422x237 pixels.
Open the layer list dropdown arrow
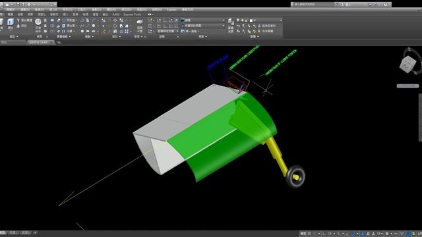click(x=281, y=20)
